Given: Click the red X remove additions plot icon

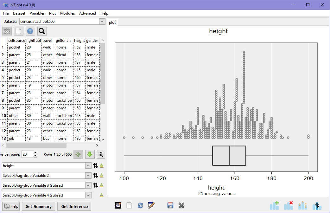Looking at the screenshot, I should pyautogui.click(x=289, y=205).
